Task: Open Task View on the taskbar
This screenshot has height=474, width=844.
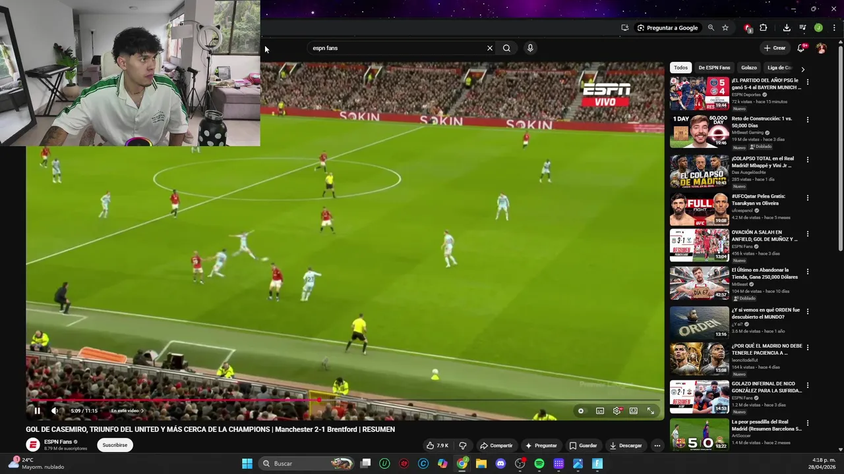Action: pos(365,463)
